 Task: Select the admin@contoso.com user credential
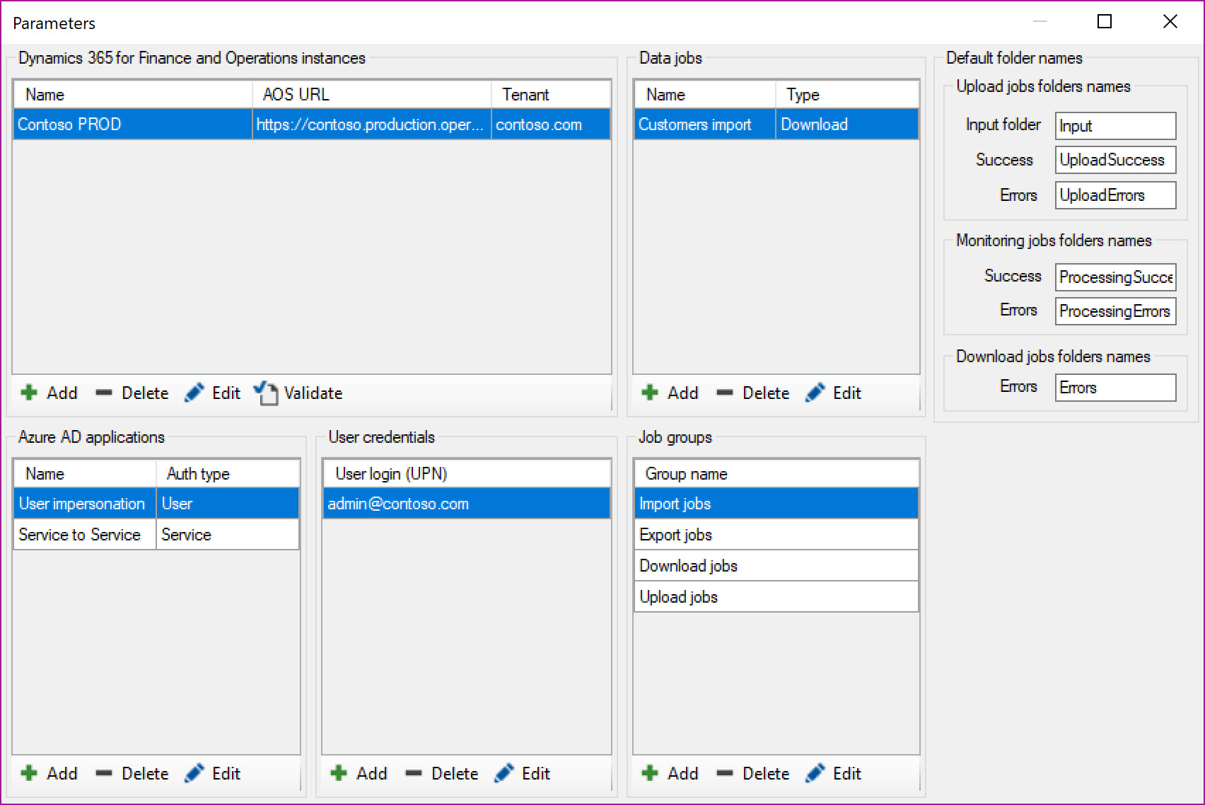(467, 504)
